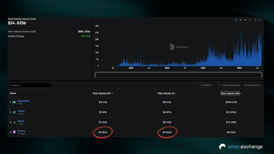Click the $24.025b total volume value
The height and width of the screenshot is (154, 274).
click(x=17, y=23)
